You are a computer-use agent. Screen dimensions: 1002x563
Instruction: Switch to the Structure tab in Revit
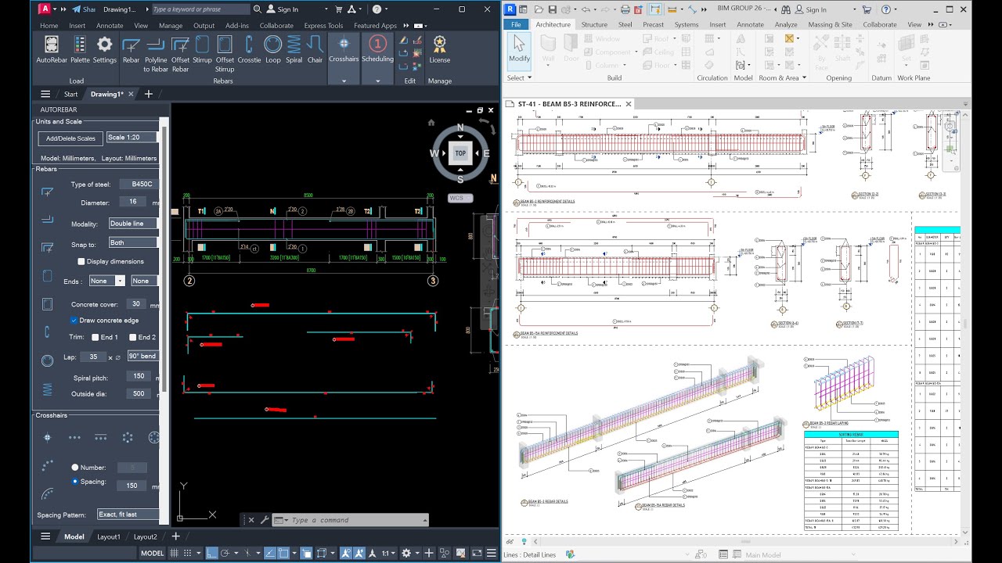pos(594,24)
